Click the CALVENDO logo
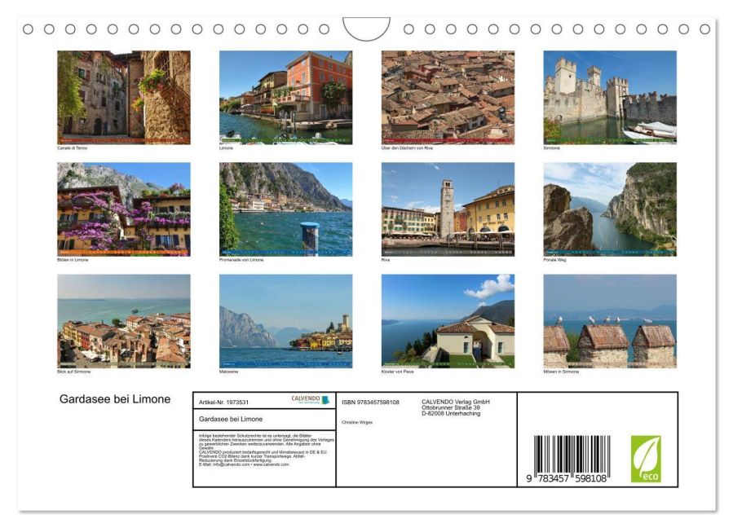Image resolution: width=733 pixels, height=528 pixels. tap(311, 400)
